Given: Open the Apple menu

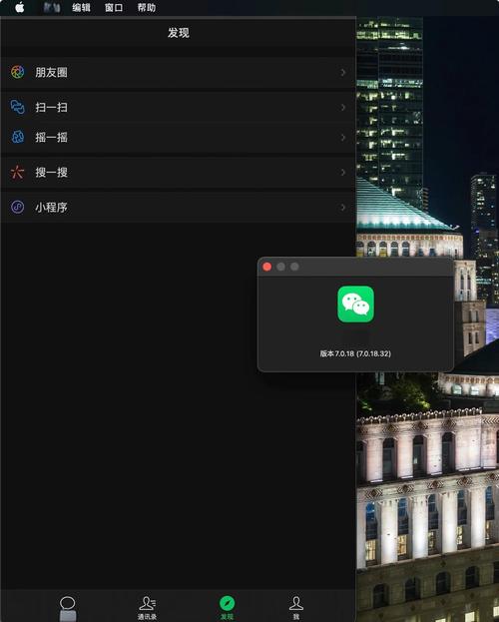Looking at the screenshot, I should [x=19, y=8].
